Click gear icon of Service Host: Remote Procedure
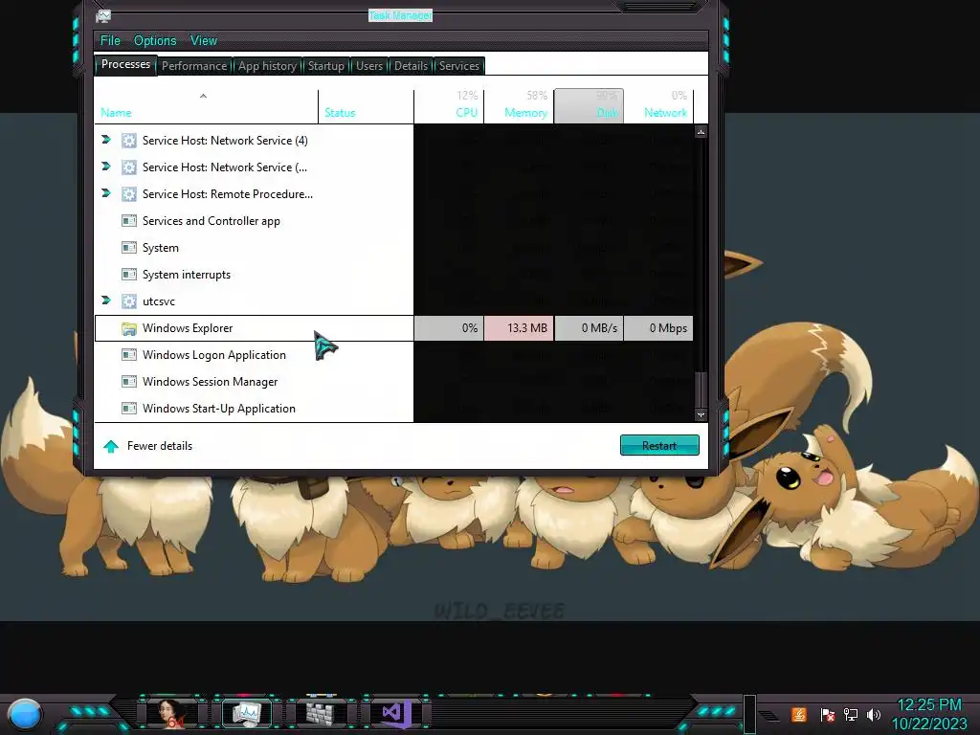Image resolution: width=980 pixels, height=735 pixels. 129,194
